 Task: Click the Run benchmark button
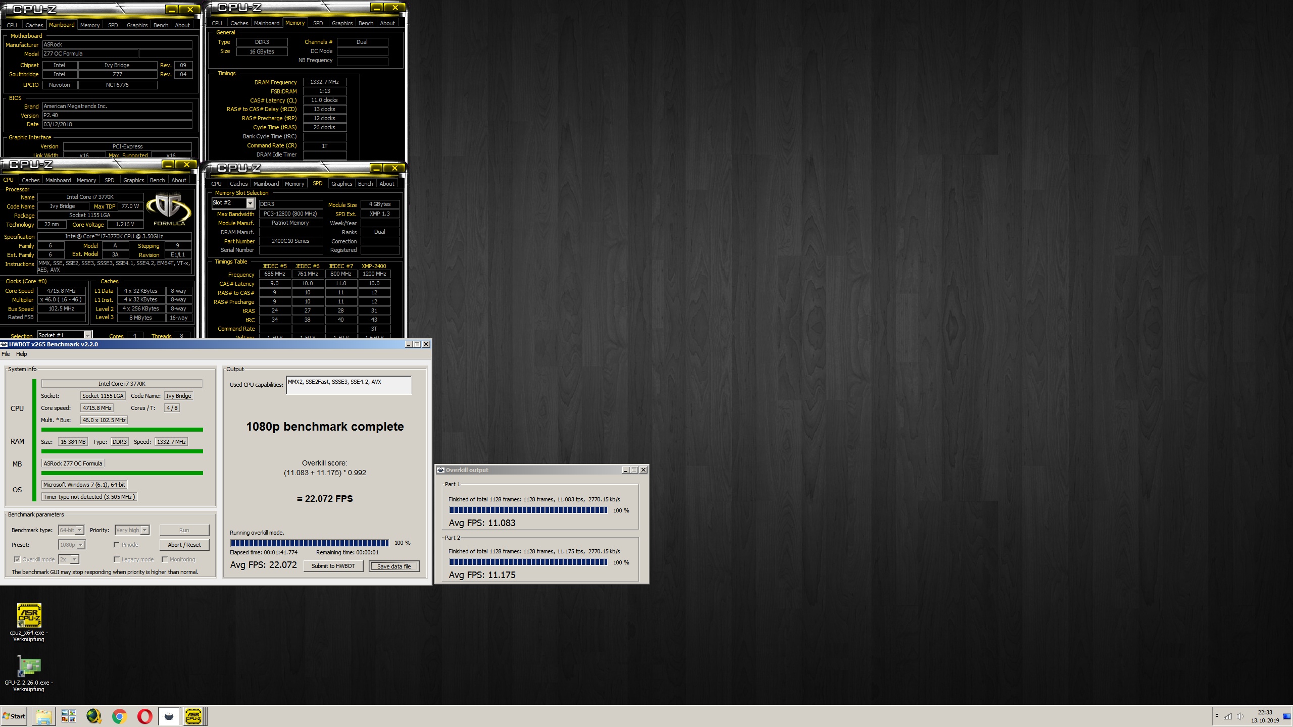(x=184, y=530)
